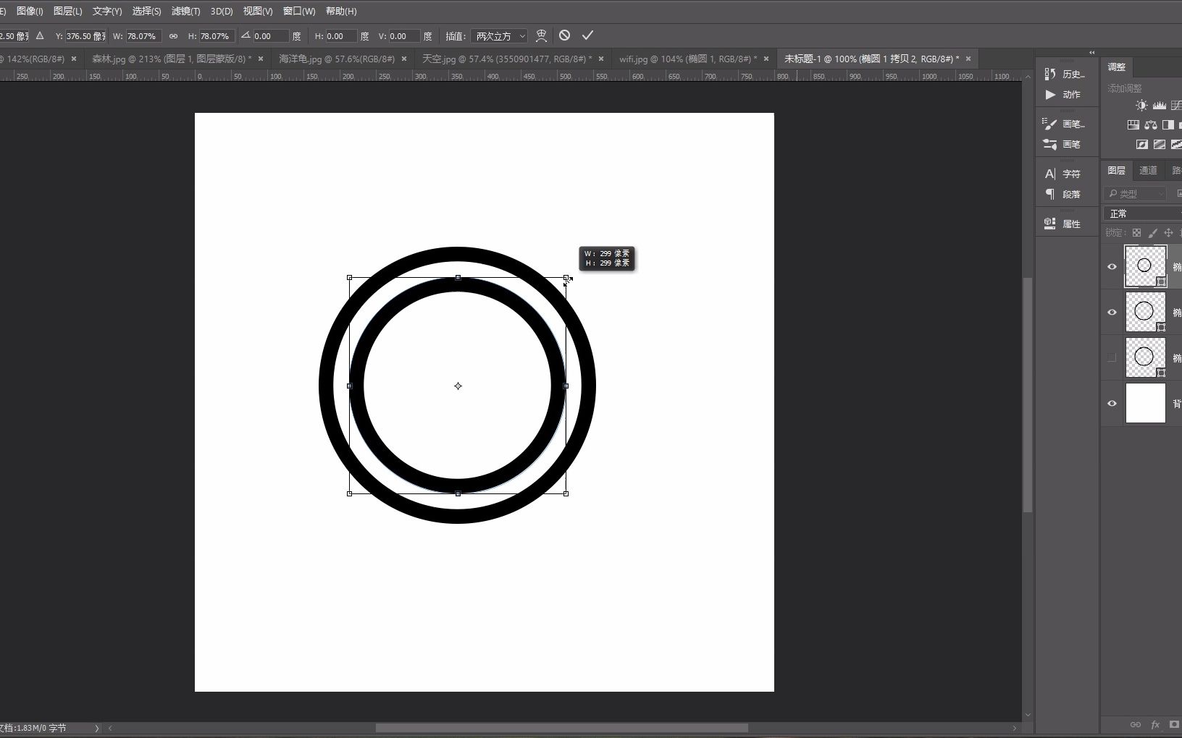Close the wifi.jpg document tab
This screenshot has width=1182, height=738.
[766, 59]
